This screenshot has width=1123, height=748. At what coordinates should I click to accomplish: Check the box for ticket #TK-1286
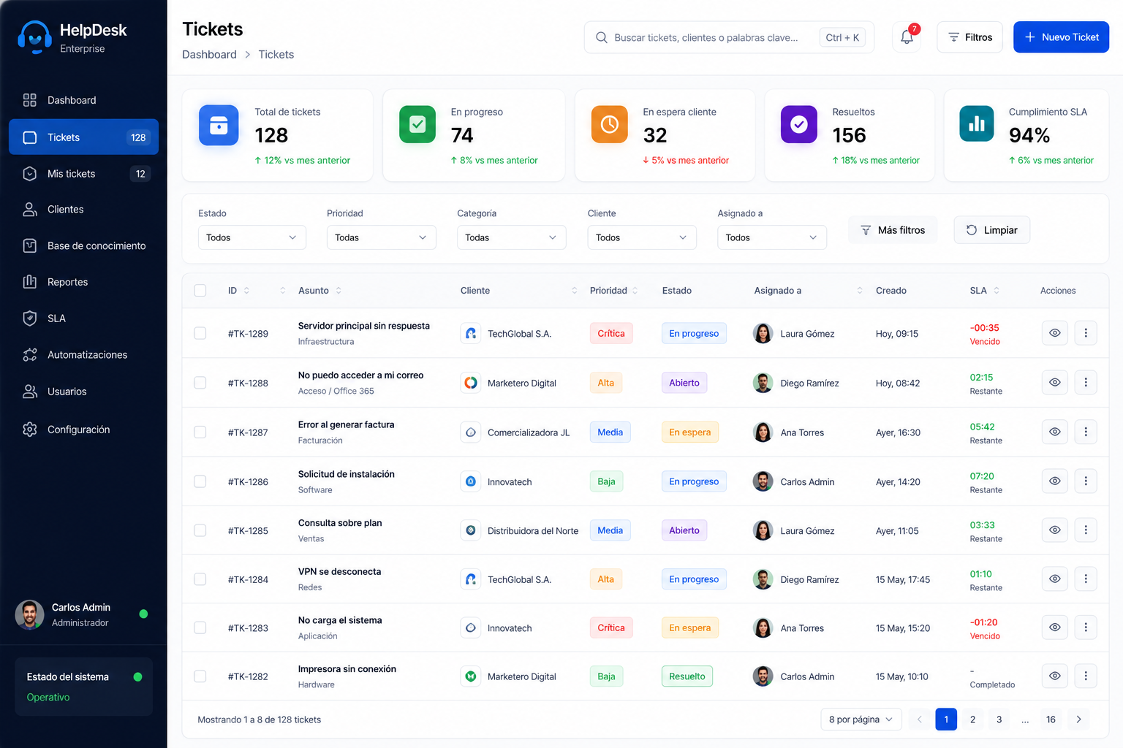pos(200,481)
